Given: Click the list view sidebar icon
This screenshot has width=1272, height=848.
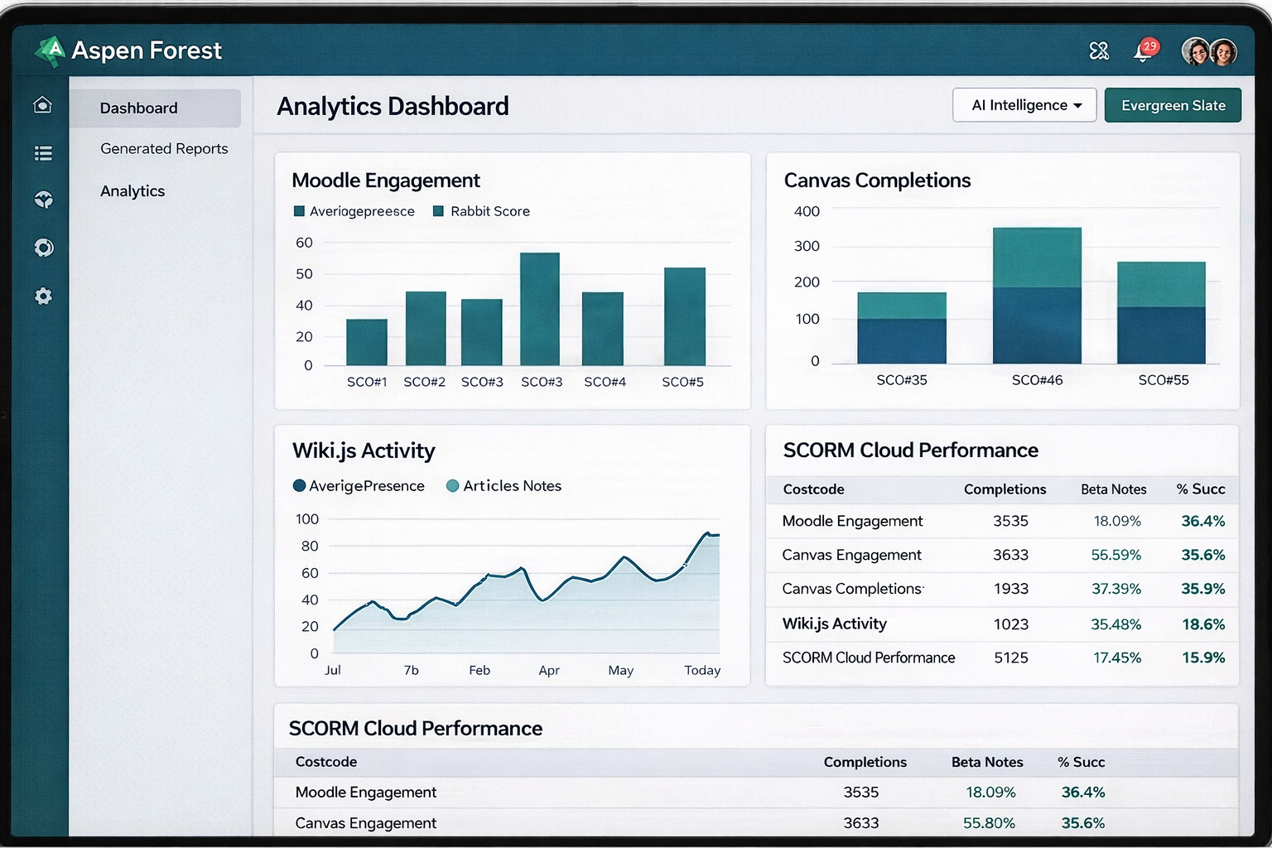Looking at the screenshot, I should (43, 153).
